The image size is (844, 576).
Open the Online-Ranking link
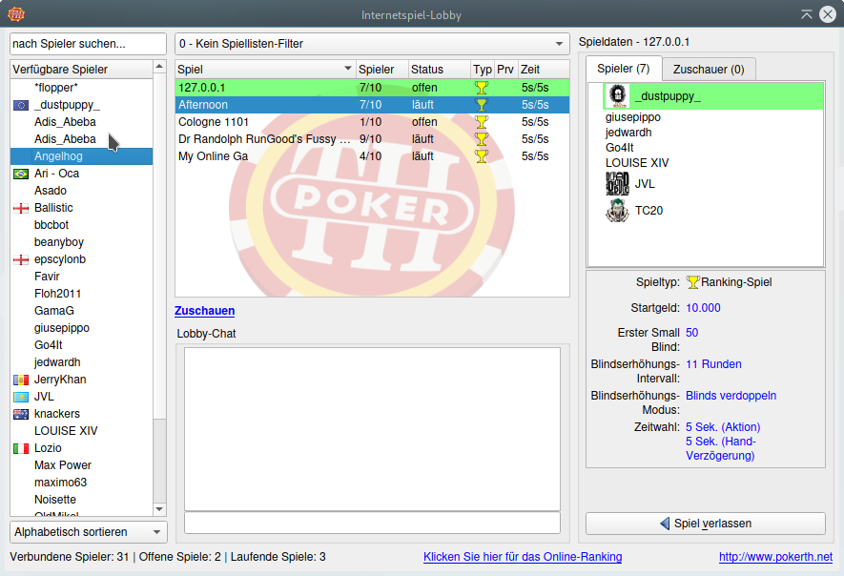(523, 557)
